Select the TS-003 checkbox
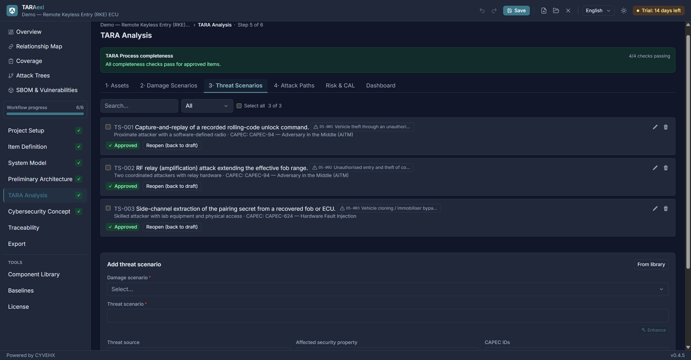The image size is (691, 360). click(x=108, y=208)
